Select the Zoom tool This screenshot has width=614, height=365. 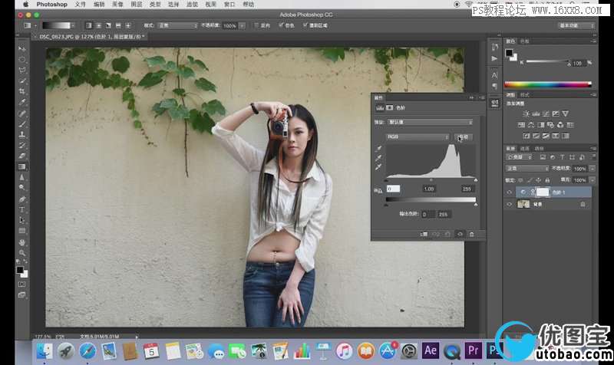[21, 252]
